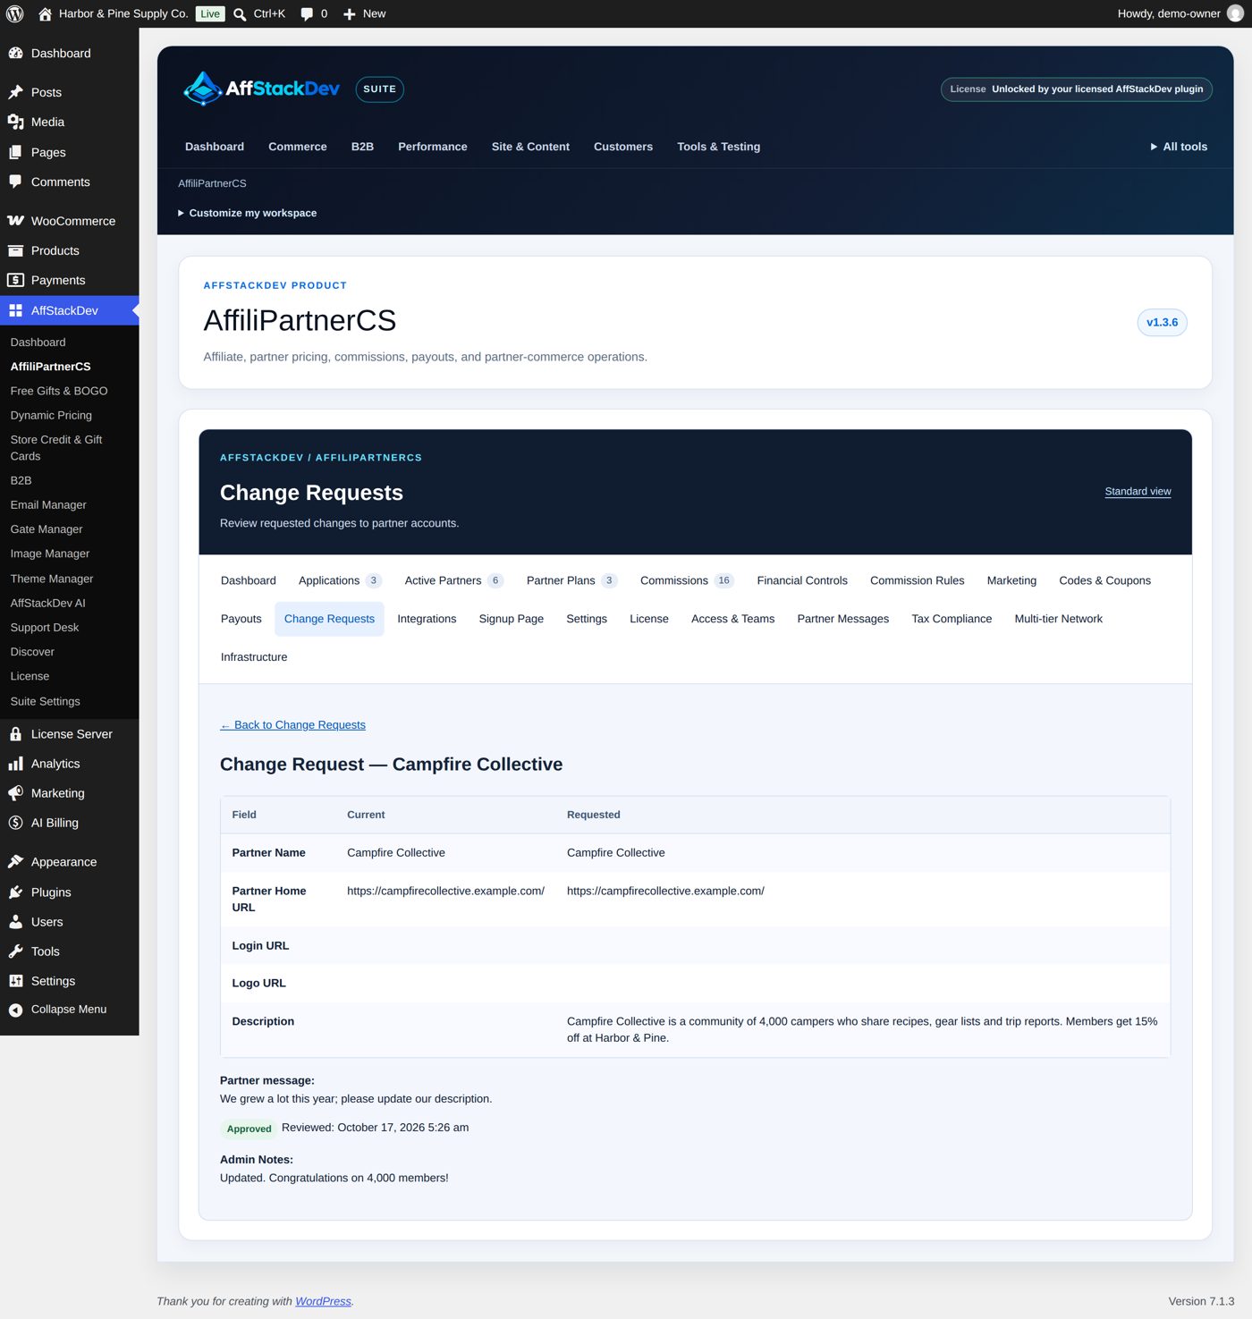Click the Payments dollar icon
1252x1319 pixels.
tap(15, 280)
